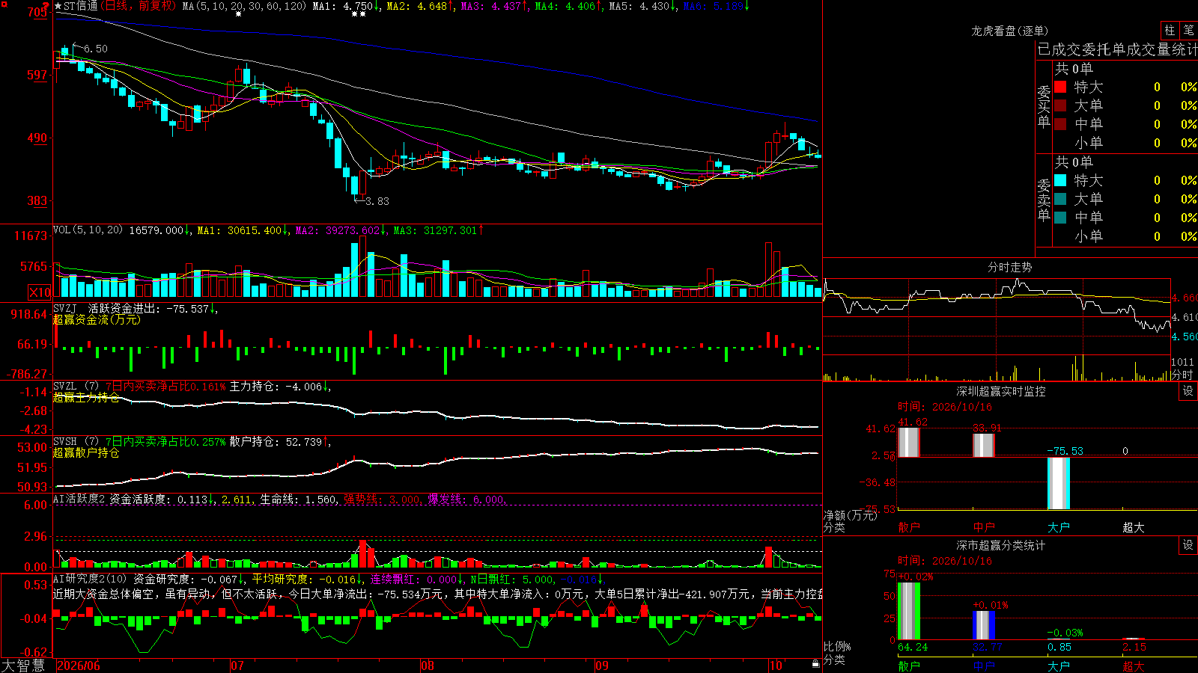The width and height of the screenshot is (1198, 673).
Task: Click the 10 month marker on timeline
Action: click(x=776, y=666)
